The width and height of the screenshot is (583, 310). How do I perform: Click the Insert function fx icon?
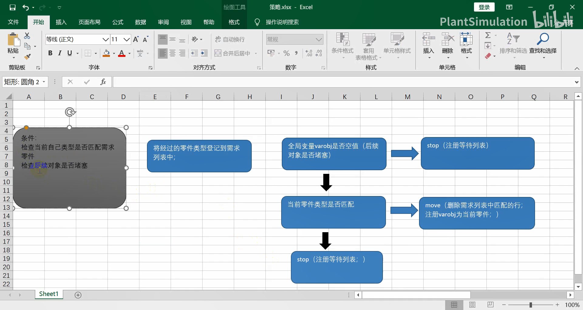click(x=103, y=82)
